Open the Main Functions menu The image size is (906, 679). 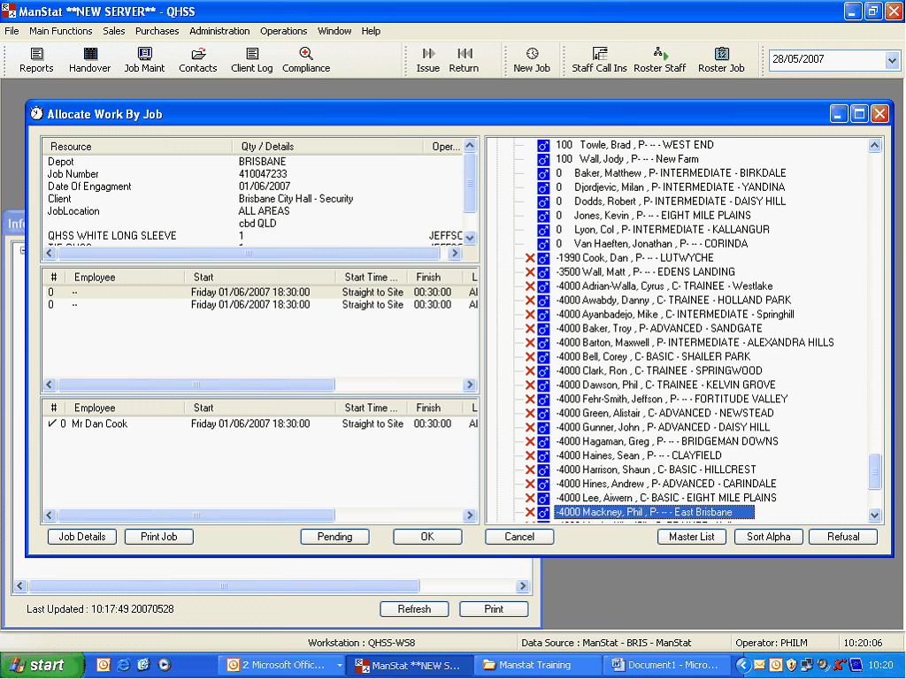tap(60, 31)
